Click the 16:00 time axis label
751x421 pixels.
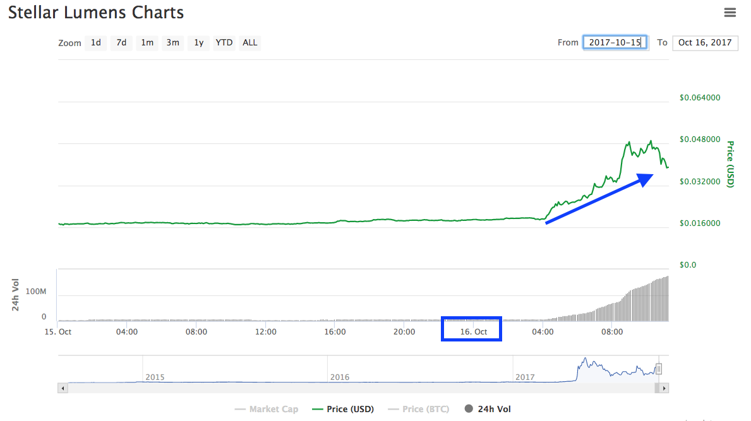335,331
